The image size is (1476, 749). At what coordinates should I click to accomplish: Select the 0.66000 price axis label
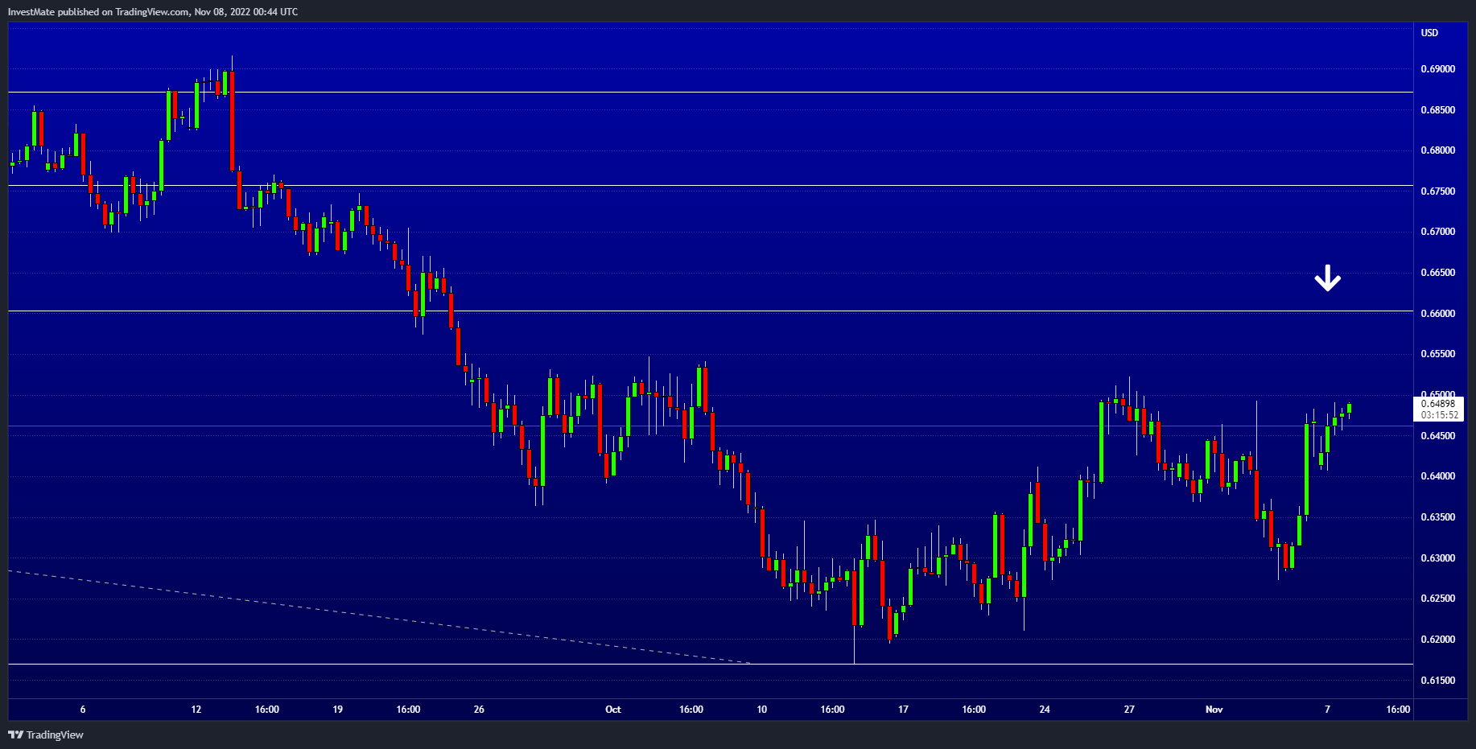1437,314
